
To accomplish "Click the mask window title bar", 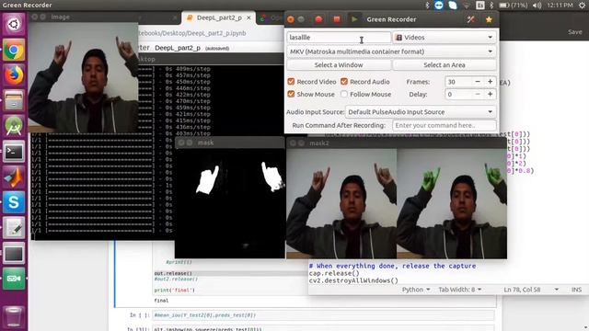I will click(x=229, y=143).
